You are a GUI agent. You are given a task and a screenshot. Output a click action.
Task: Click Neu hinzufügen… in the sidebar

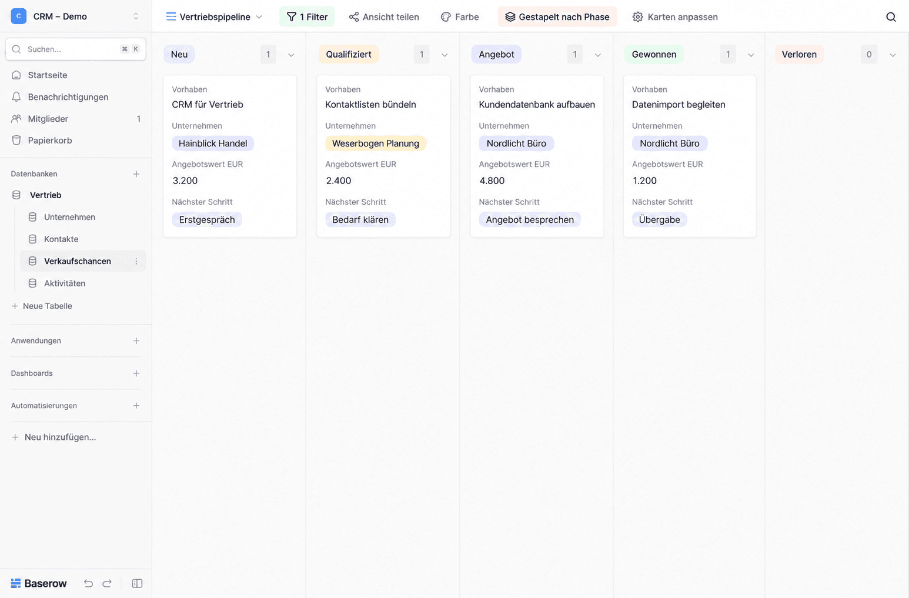pyautogui.click(x=54, y=437)
